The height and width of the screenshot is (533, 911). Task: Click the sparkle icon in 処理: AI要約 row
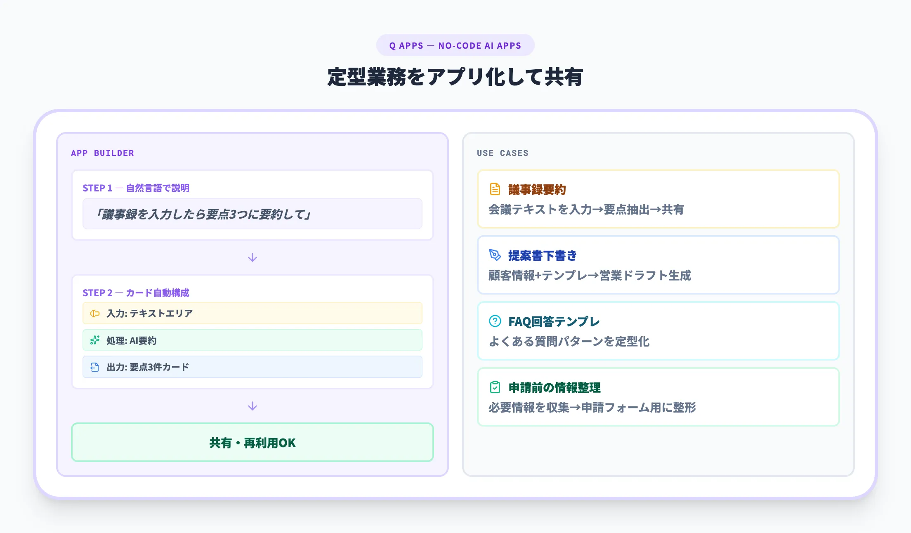[x=95, y=340]
